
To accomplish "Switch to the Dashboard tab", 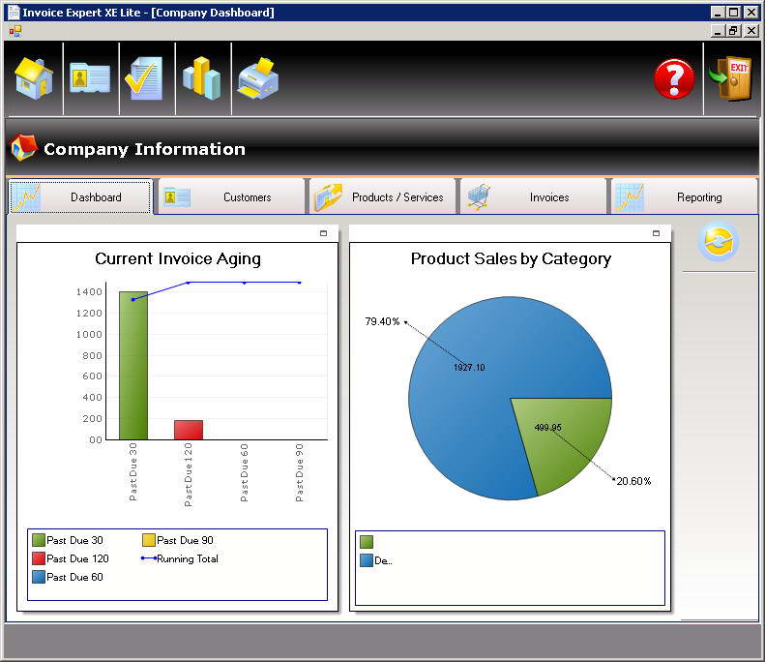I will click(x=80, y=197).
